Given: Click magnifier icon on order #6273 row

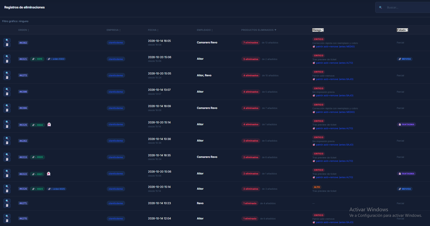Looking at the screenshot, I should tap(7, 73).
